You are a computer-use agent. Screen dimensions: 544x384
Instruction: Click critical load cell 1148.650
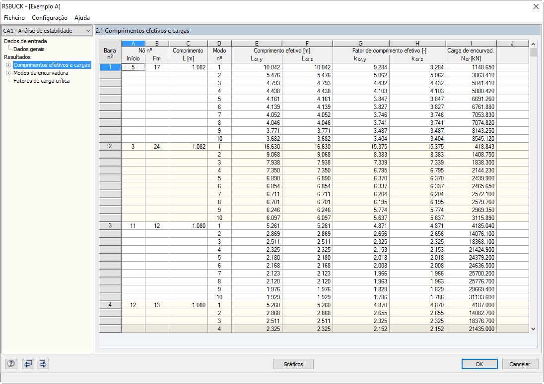point(471,67)
